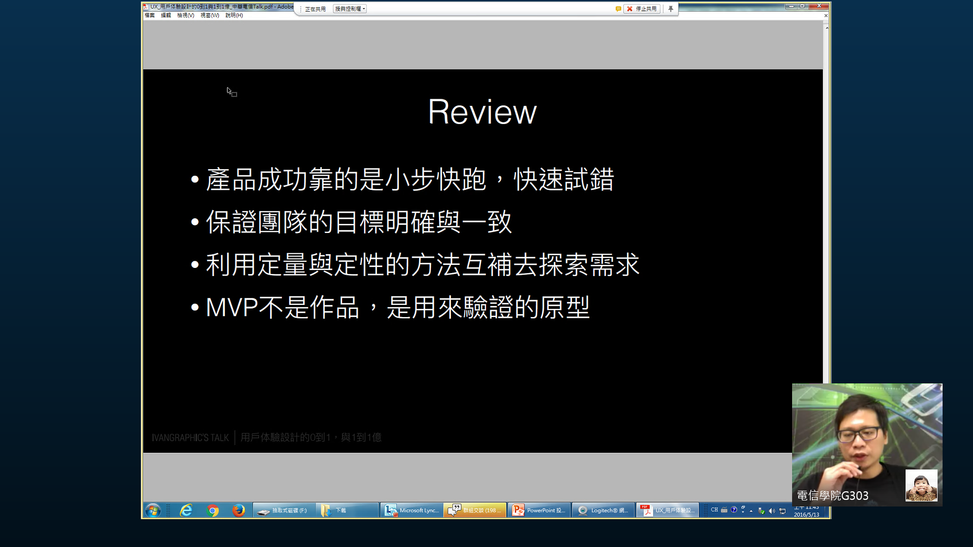973x547 pixels.
Task: Launch Google Chrome from taskbar
Action: coord(213,510)
